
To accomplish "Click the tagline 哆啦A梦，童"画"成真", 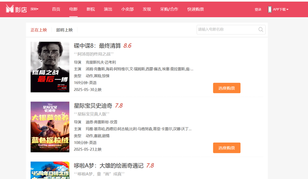I will 99,174.
